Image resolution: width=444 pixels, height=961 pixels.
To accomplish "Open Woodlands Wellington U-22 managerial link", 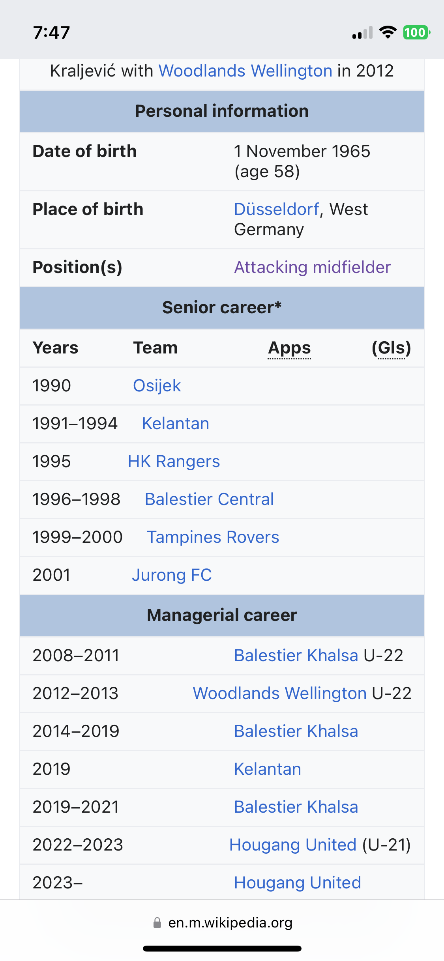I will pos(280,693).
